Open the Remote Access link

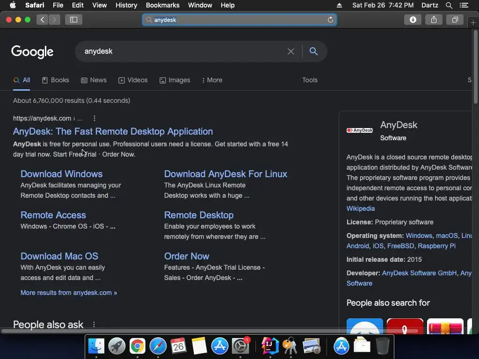53,215
